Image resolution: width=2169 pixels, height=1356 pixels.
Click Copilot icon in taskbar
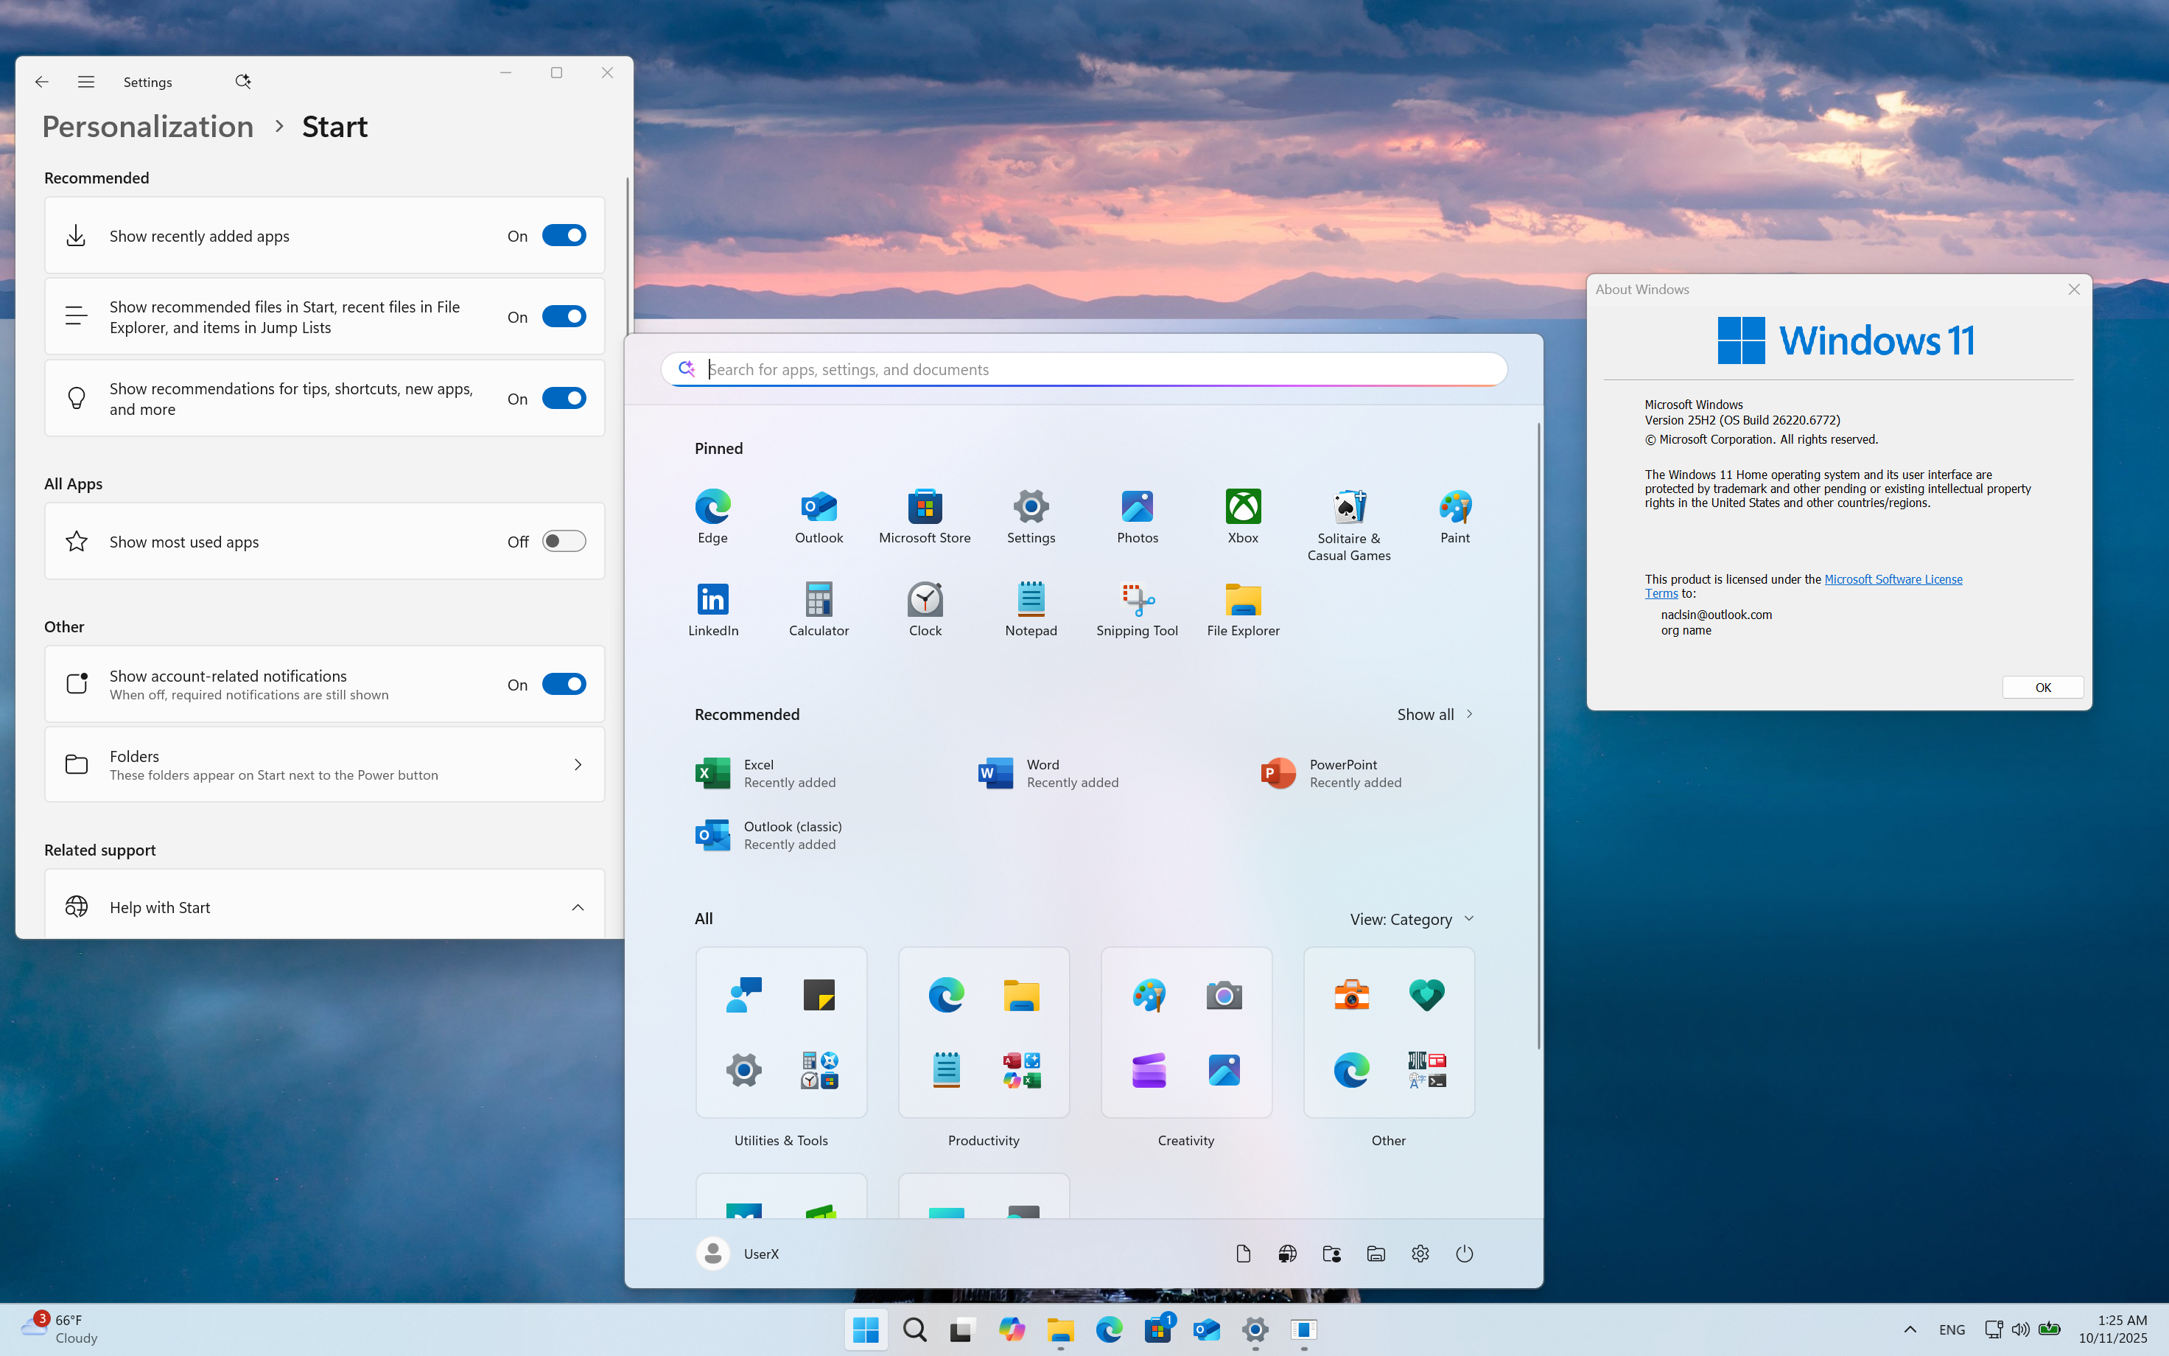click(x=1011, y=1329)
